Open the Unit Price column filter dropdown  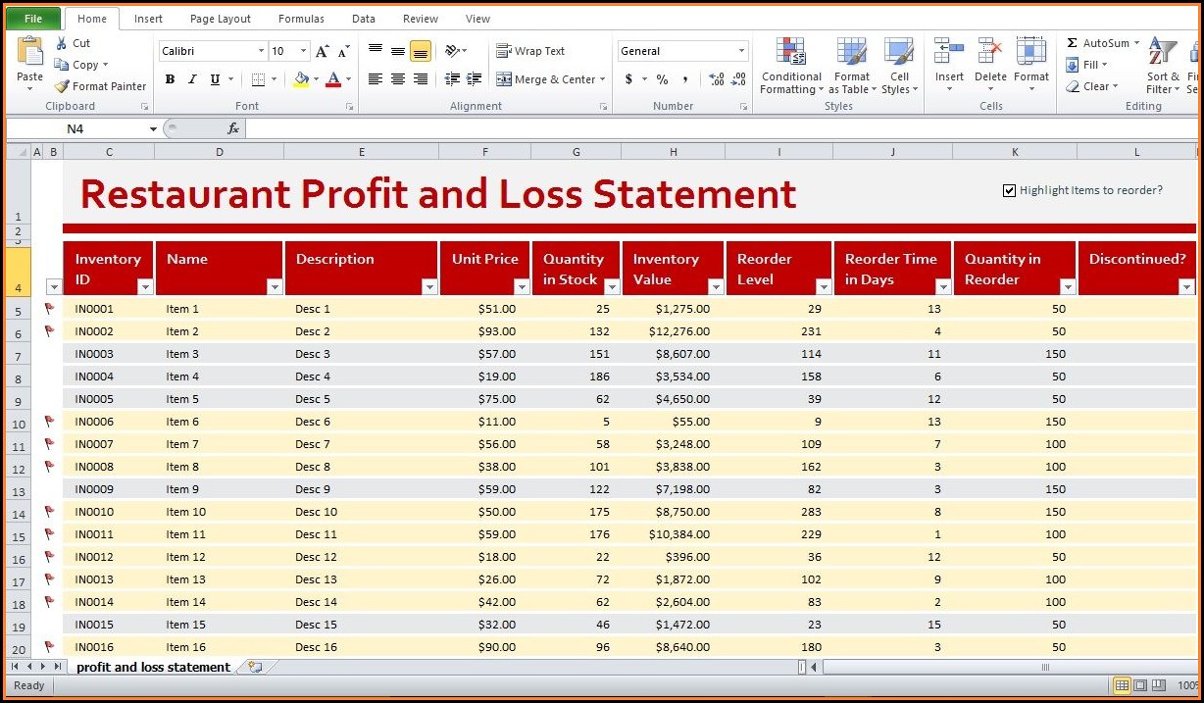(x=522, y=286)
